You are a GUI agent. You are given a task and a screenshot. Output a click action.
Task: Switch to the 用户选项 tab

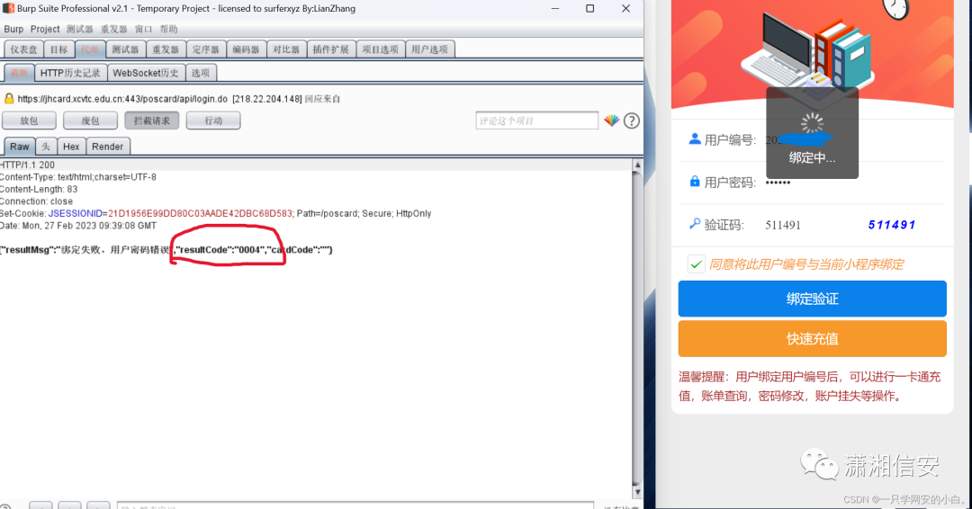[429, 49]
